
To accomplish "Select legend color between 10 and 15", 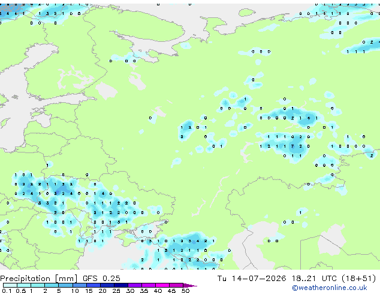I will point(79,285).
